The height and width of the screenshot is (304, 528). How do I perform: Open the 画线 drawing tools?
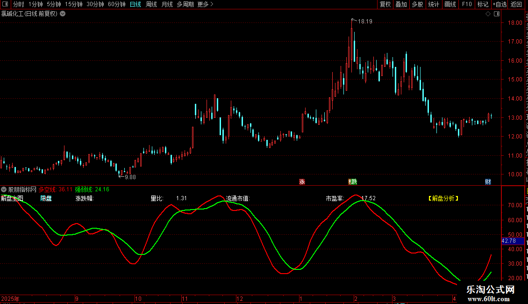(x=450, y=4)
